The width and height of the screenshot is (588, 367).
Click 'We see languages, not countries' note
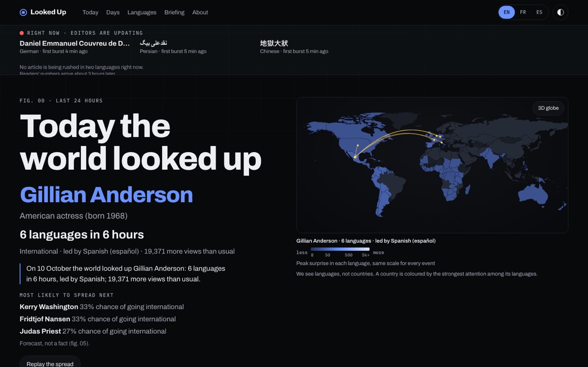pyautogui.click(x=417, y=274)
